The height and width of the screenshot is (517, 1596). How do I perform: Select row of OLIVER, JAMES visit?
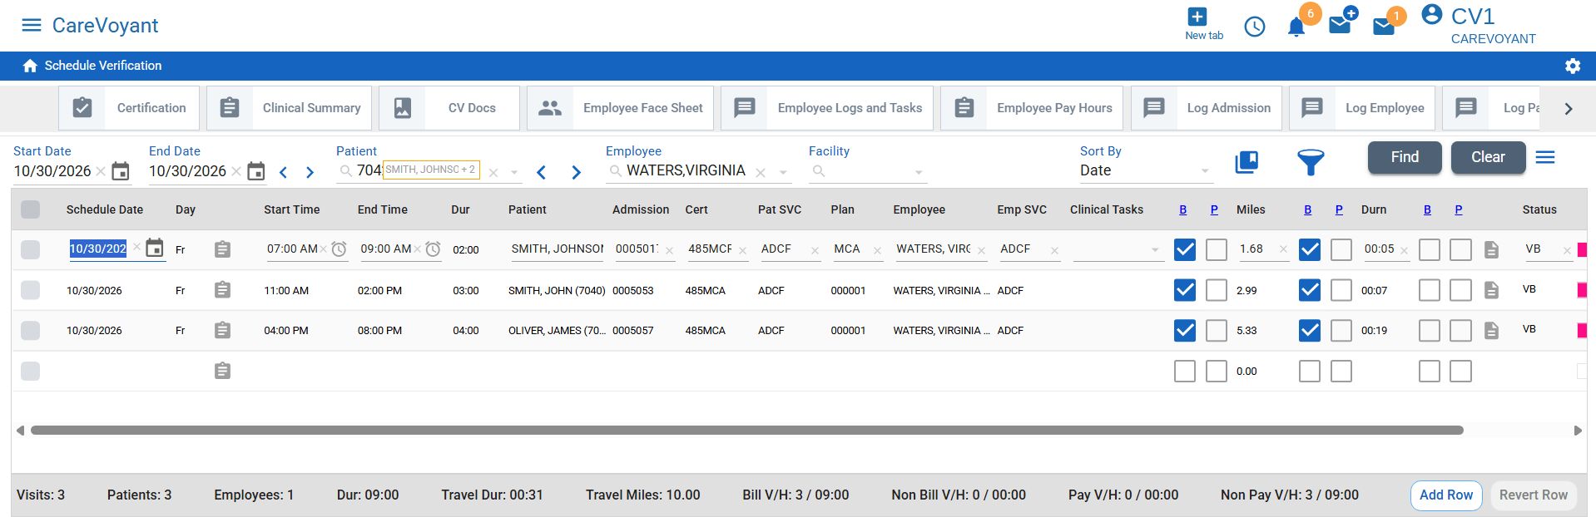coord(30,330)
